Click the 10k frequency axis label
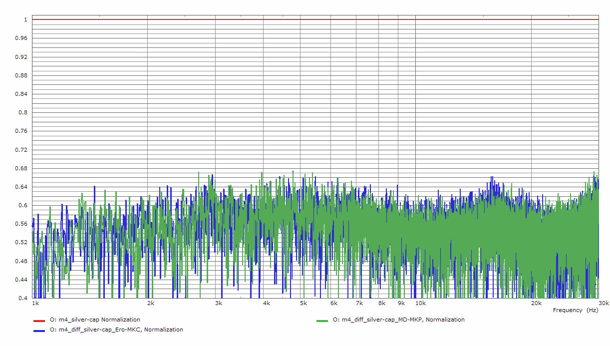 [420, 303]
